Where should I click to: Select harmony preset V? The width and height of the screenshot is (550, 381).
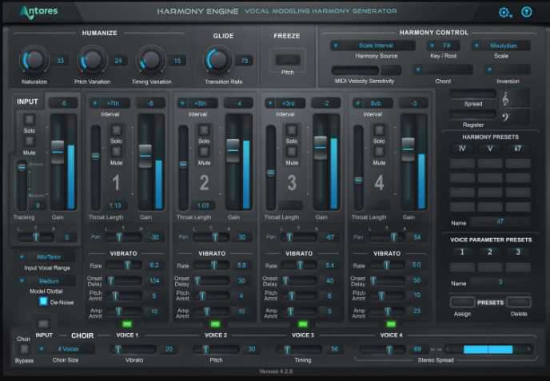coord(490,149)
